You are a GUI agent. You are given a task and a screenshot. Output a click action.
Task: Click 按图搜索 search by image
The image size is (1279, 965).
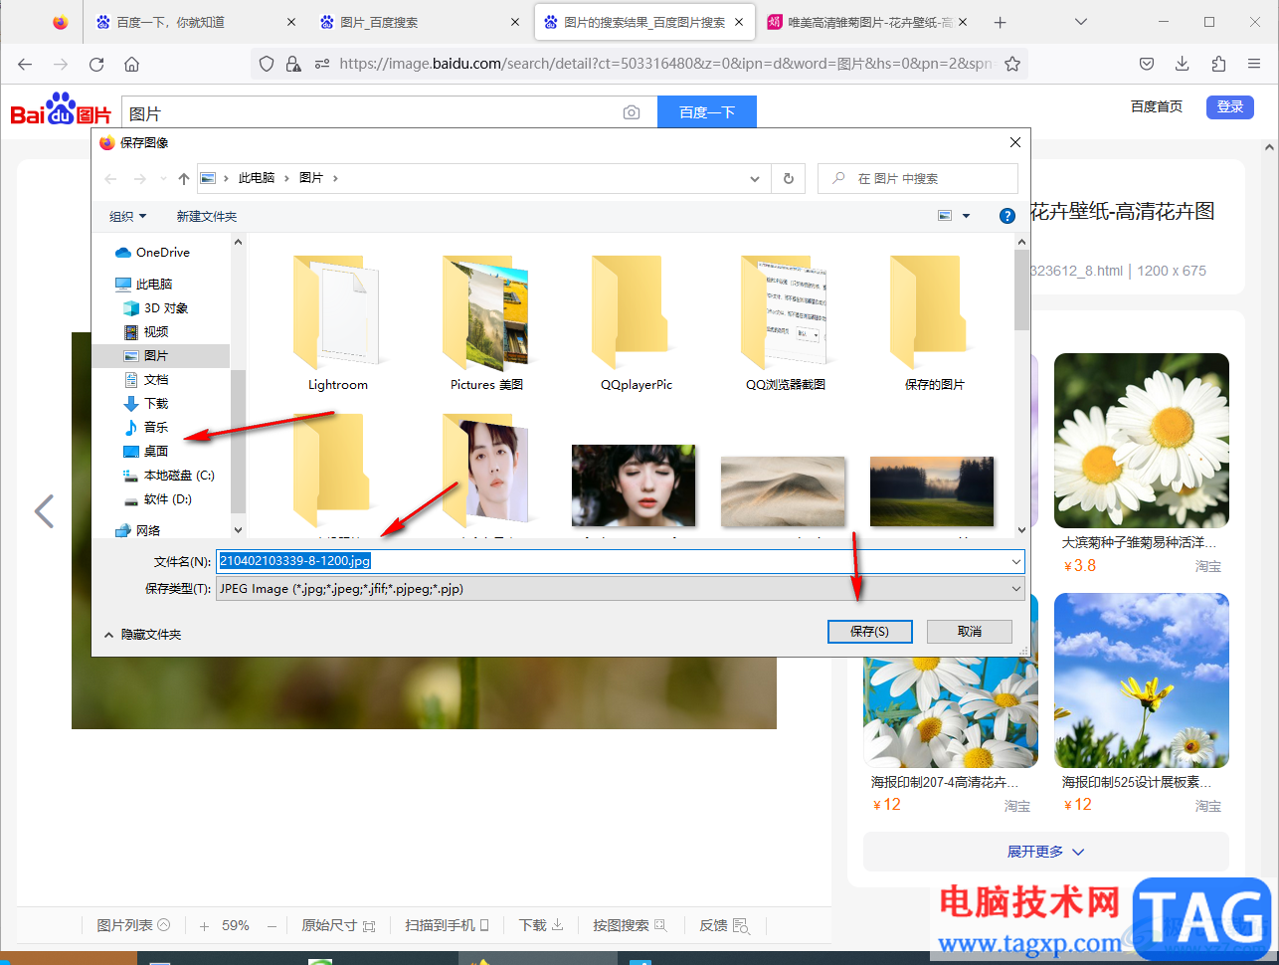point(630,925)
